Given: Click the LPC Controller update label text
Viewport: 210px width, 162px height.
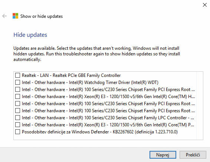Looking at the screenshot, I should (x=108, y=118).
